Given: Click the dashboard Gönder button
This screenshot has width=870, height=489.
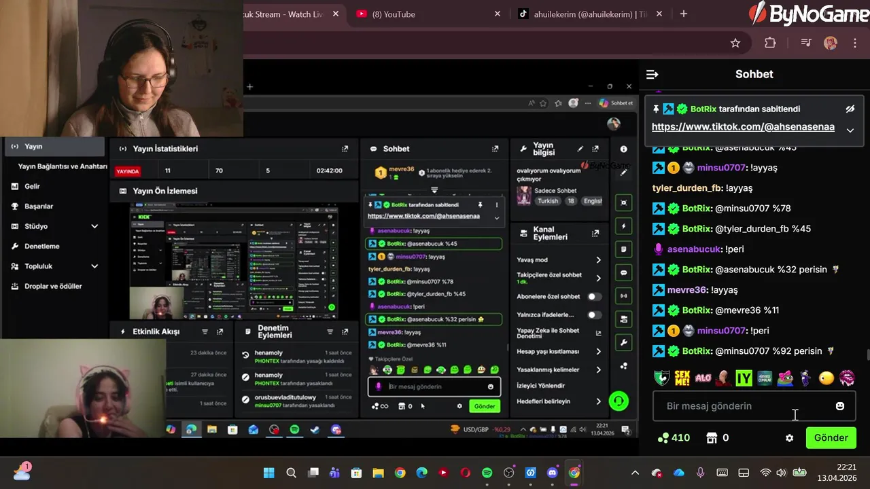Looking at the screenshot, I should click(485, 406).
